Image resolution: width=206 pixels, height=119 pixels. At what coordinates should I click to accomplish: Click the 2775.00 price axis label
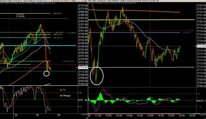click(83, 6)
